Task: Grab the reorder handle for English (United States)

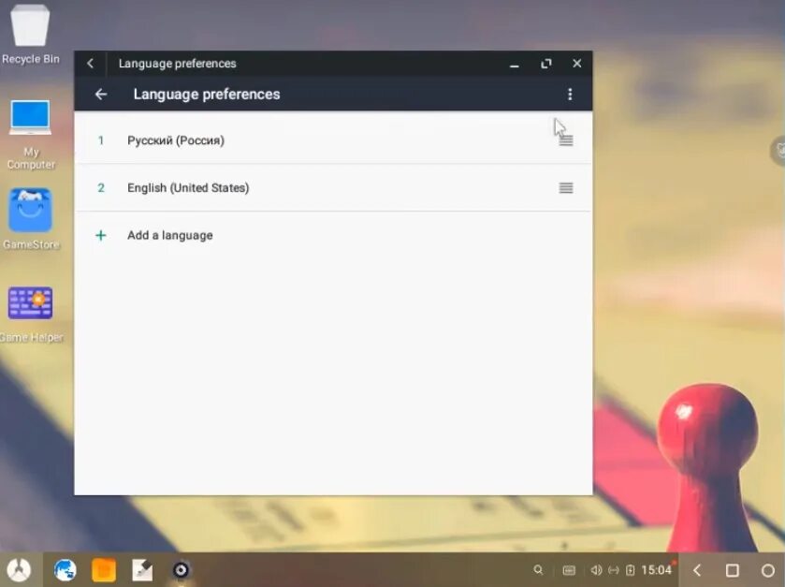Action: pyautogui.click(x=566, y=188)
